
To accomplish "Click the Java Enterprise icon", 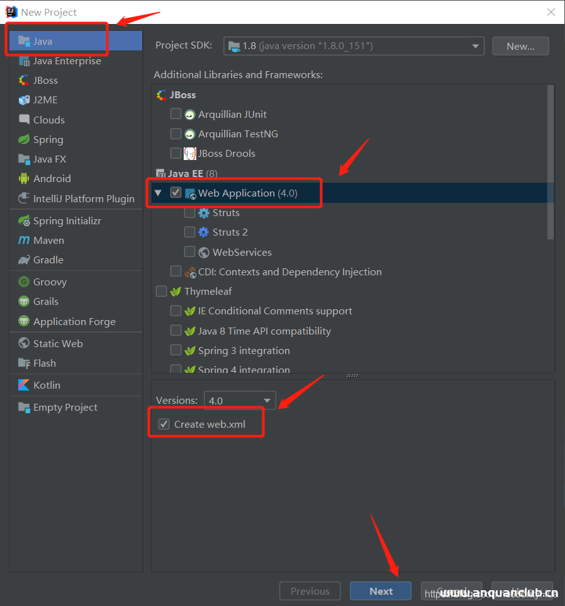I will pos(24,61).
